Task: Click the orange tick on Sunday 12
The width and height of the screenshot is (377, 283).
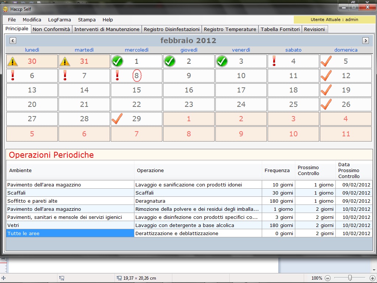Action: coord(326,76)
